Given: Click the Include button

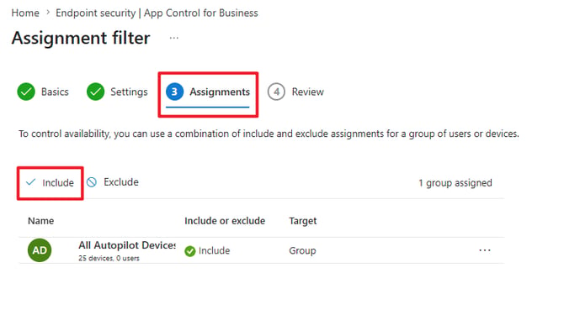Looking at the screenshot, I should (50, 183).
